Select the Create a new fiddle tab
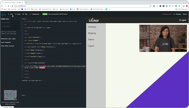Image resolution: width=189 pixels, height=108 pixels. pos(13,2)
